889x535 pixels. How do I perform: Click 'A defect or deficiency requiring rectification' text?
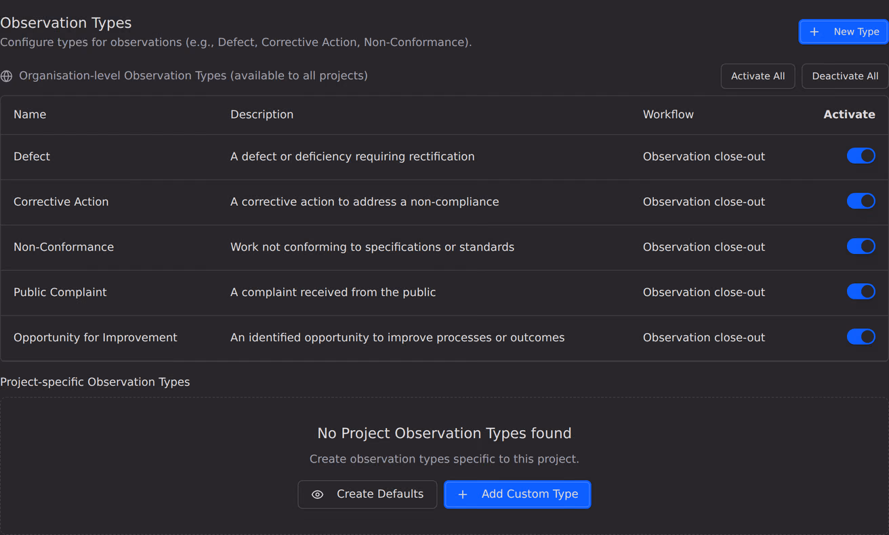tap(352, 156)
